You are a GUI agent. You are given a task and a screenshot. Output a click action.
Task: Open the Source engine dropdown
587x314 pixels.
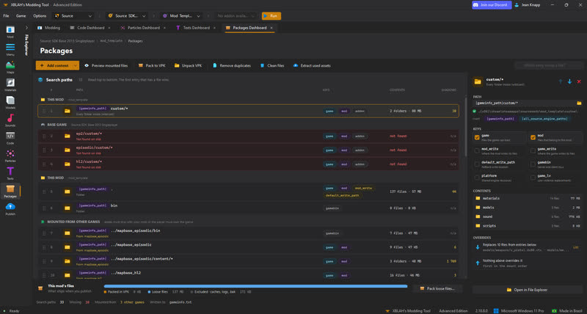pyautogui.click(x=73, y=15)
